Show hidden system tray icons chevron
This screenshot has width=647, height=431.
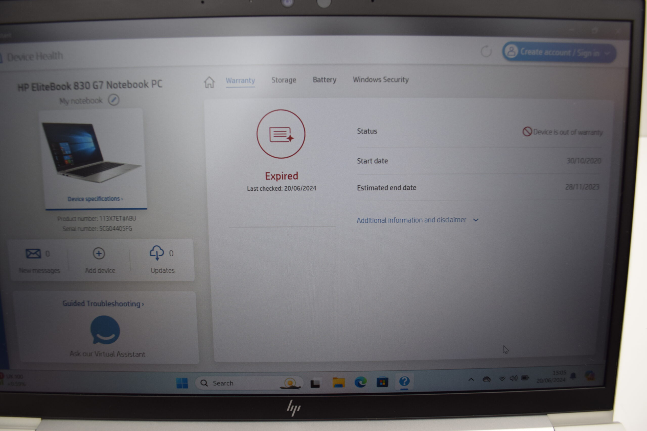(x=471, y=379)
